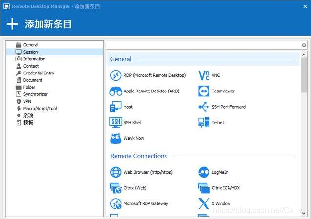Open the Folder category label
311x219 pixels.
[29, 87]
